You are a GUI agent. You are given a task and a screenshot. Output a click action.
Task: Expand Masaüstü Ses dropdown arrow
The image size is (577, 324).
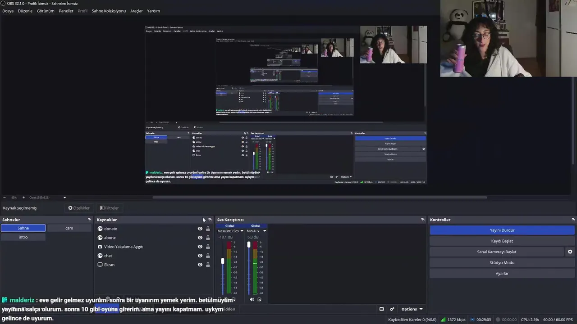pyautogui.click(x=242, y=231)
